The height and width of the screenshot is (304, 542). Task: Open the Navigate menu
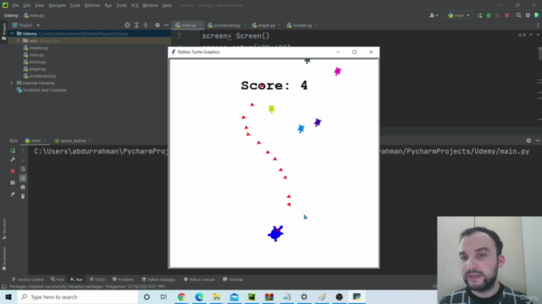(x=57, y=5)
